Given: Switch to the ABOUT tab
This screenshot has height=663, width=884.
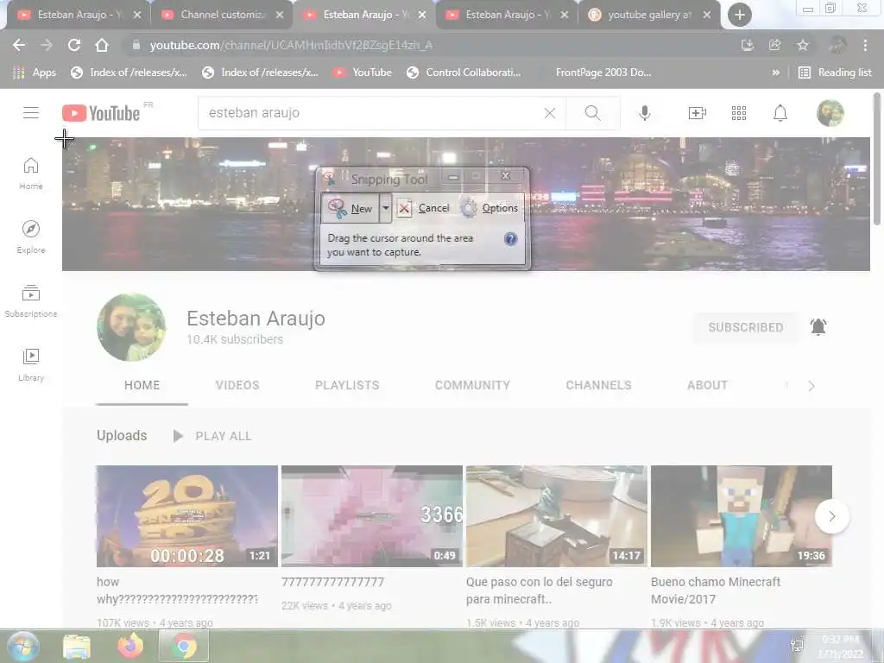Looking at the screenshot, I should (707, 386).
